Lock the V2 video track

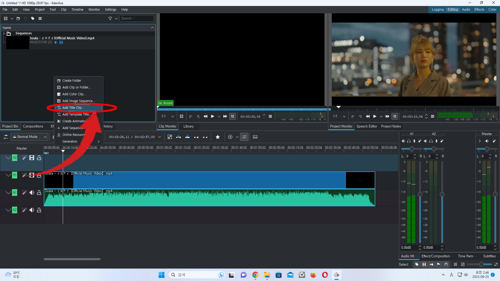coord(39,158)
